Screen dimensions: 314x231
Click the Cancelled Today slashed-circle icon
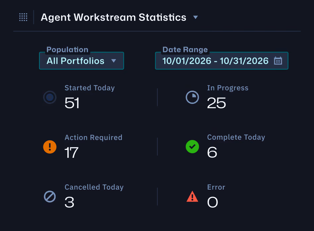[50, 196]
